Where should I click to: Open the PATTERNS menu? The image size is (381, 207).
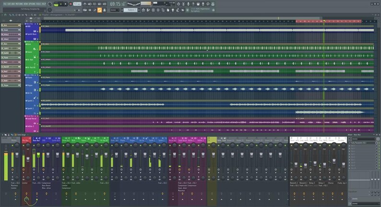click(x=19, y=4)
